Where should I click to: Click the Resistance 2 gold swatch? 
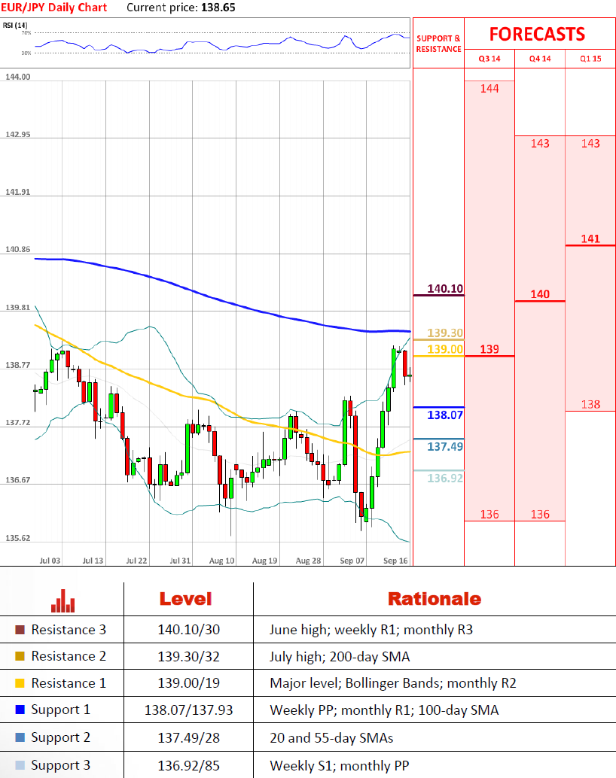pos(20,656)
